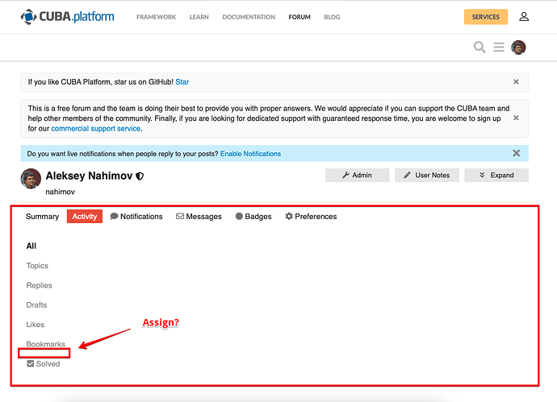Dismiss the live notifications banner
557x402 pixels.
tap(516, 153)
